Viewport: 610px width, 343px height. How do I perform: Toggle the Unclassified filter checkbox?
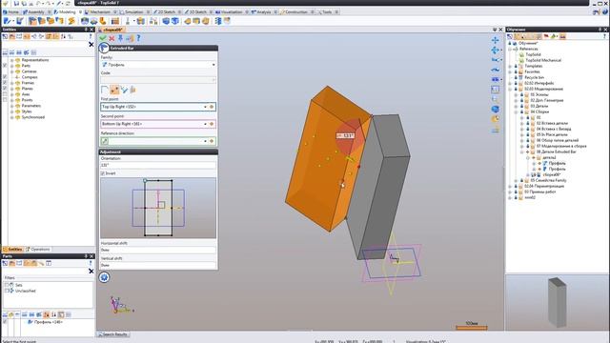[x=7, y=291]
